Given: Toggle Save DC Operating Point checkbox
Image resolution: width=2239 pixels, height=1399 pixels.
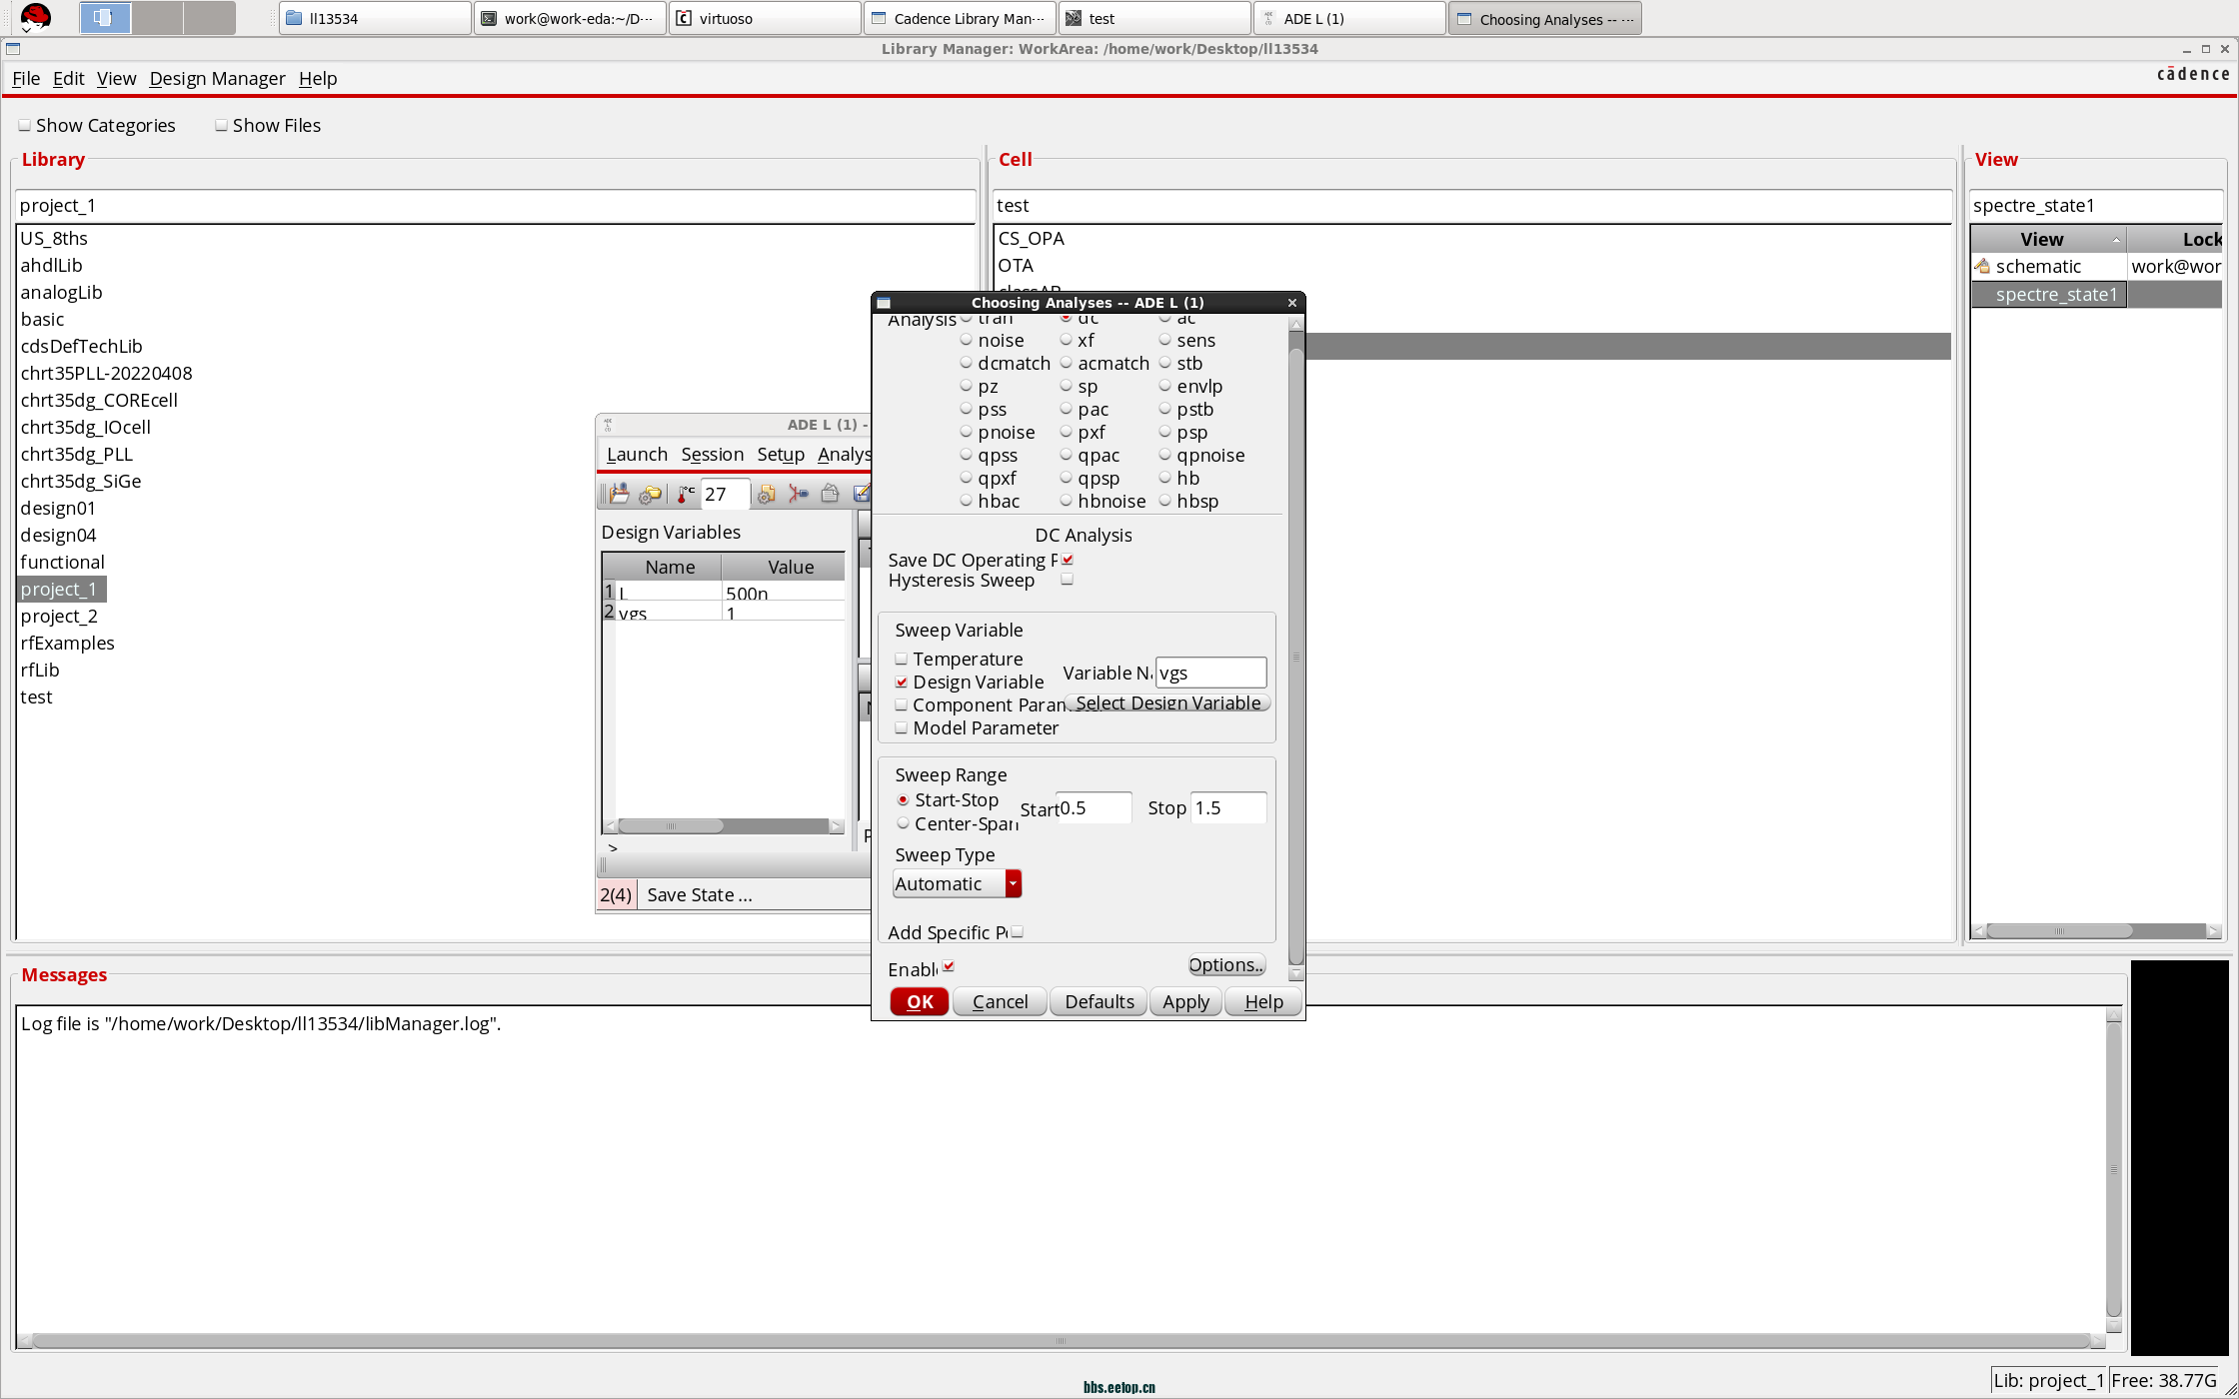Looking at the screenshot, I should click(1068, 560).
